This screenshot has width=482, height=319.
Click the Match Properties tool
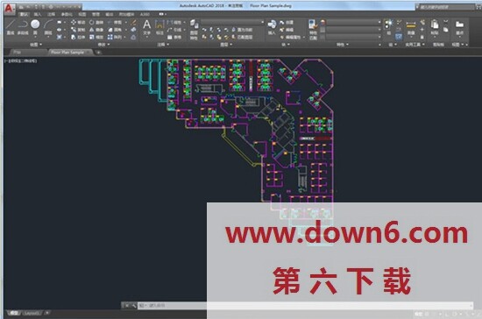(x=313, y=30)
